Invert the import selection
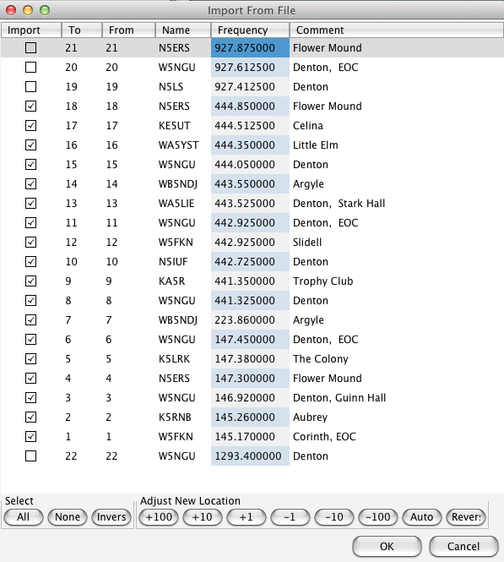Screen dimensions: 504x562 [x=111, y=517]
